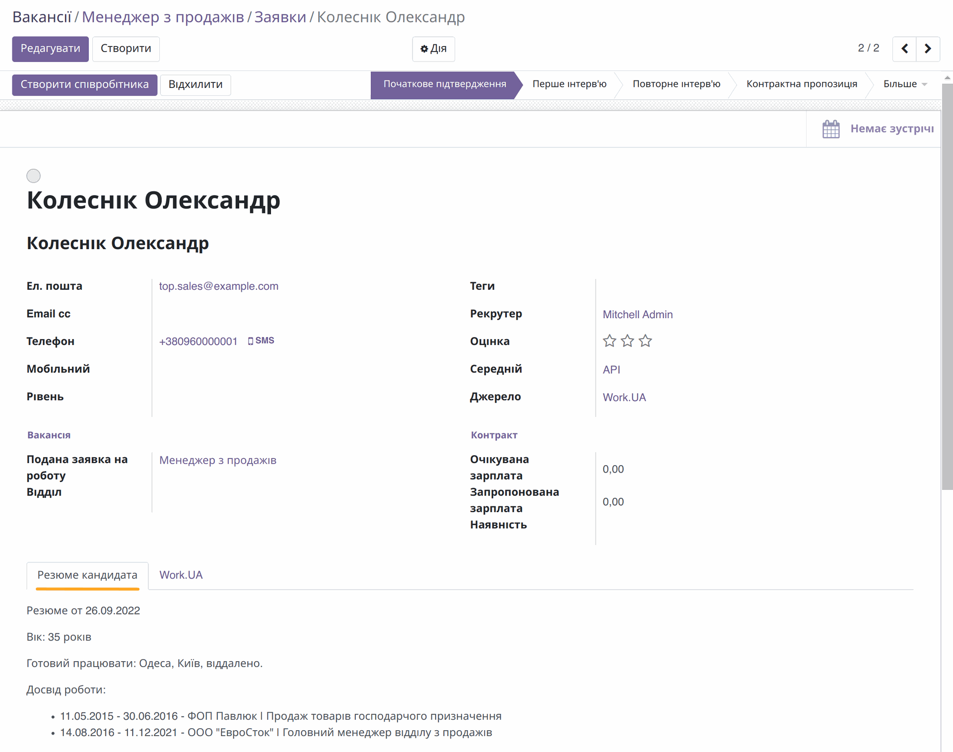Screen dimensions: 953x752
Task: Open Менеджер з продажів breadcrumb
Action: 163,17
